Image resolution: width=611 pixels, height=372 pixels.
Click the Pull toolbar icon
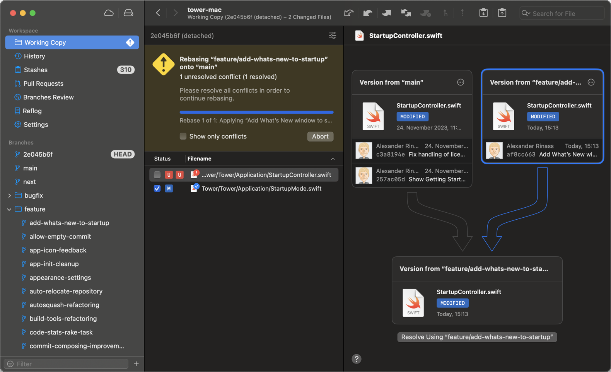click(x=368, y=13)
